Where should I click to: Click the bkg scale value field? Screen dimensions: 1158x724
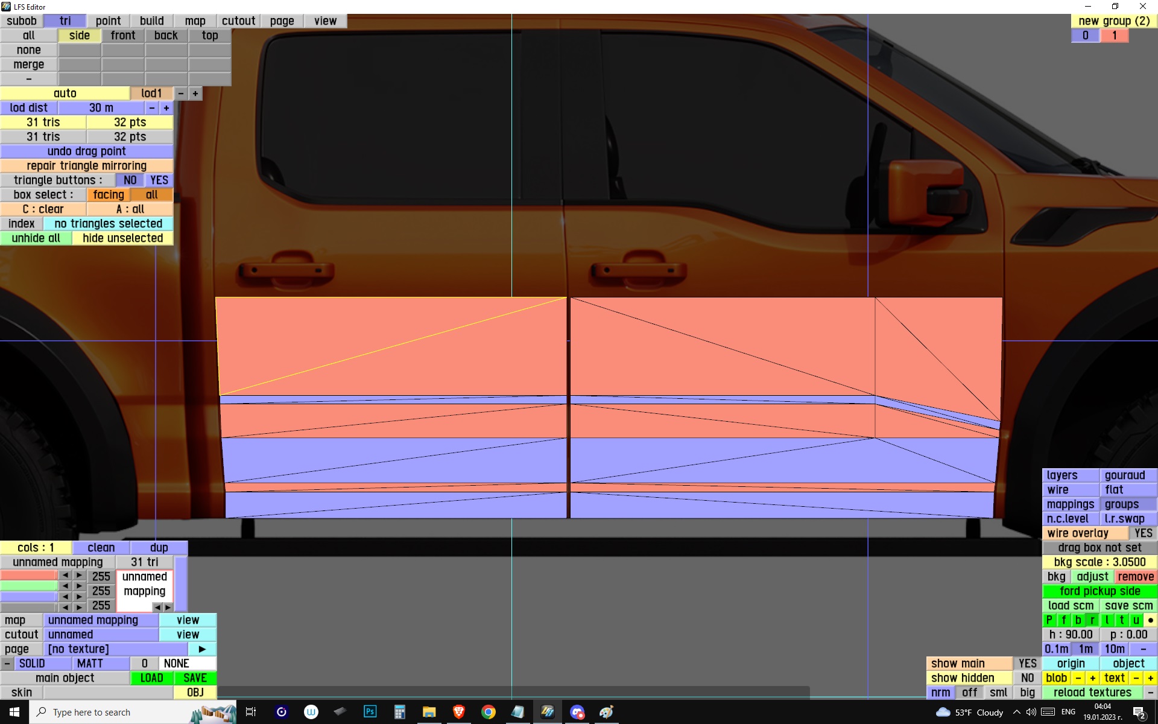click(1099, 562)
